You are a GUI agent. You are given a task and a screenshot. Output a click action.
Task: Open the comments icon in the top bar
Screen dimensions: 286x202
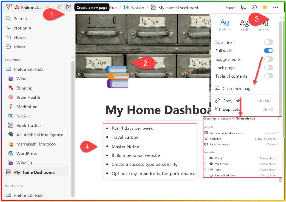tap(244, 7)
